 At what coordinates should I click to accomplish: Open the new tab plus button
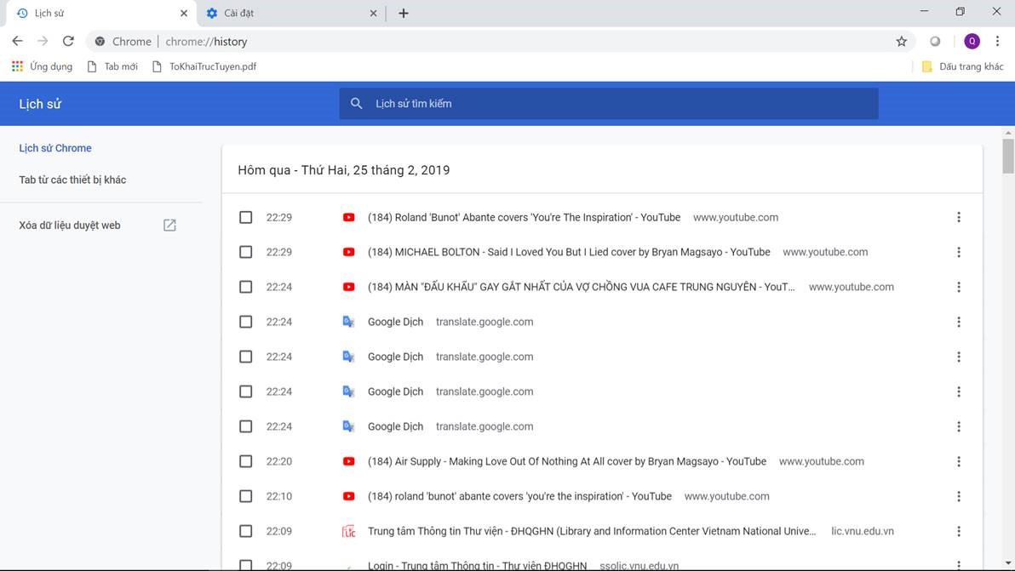404,13
